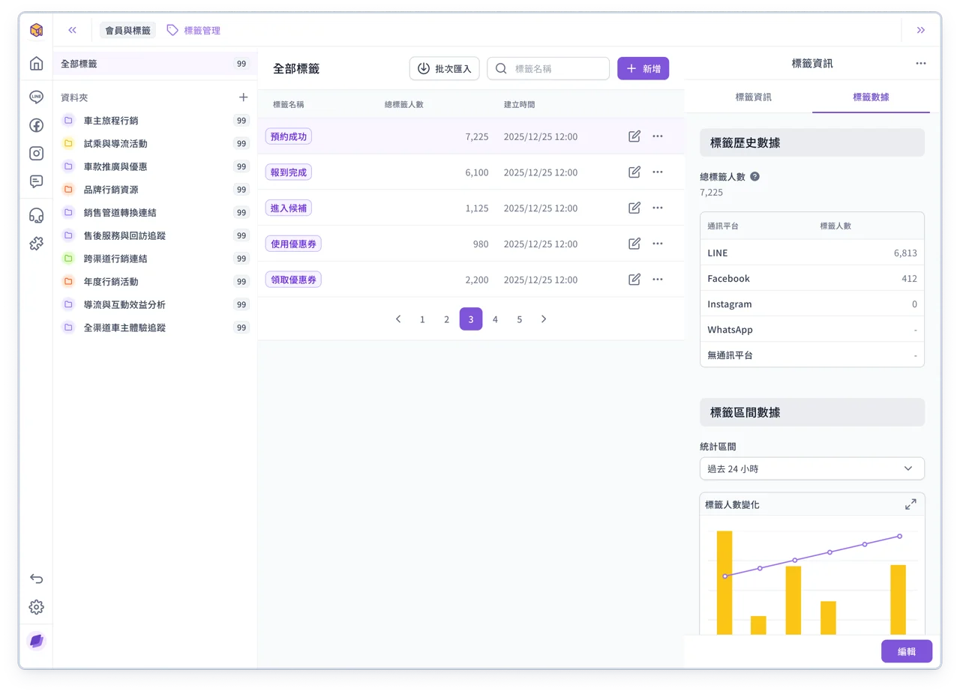Click the double-chevron icon at top right
This screenshot has width=960, height=694.
coord(921,30)
